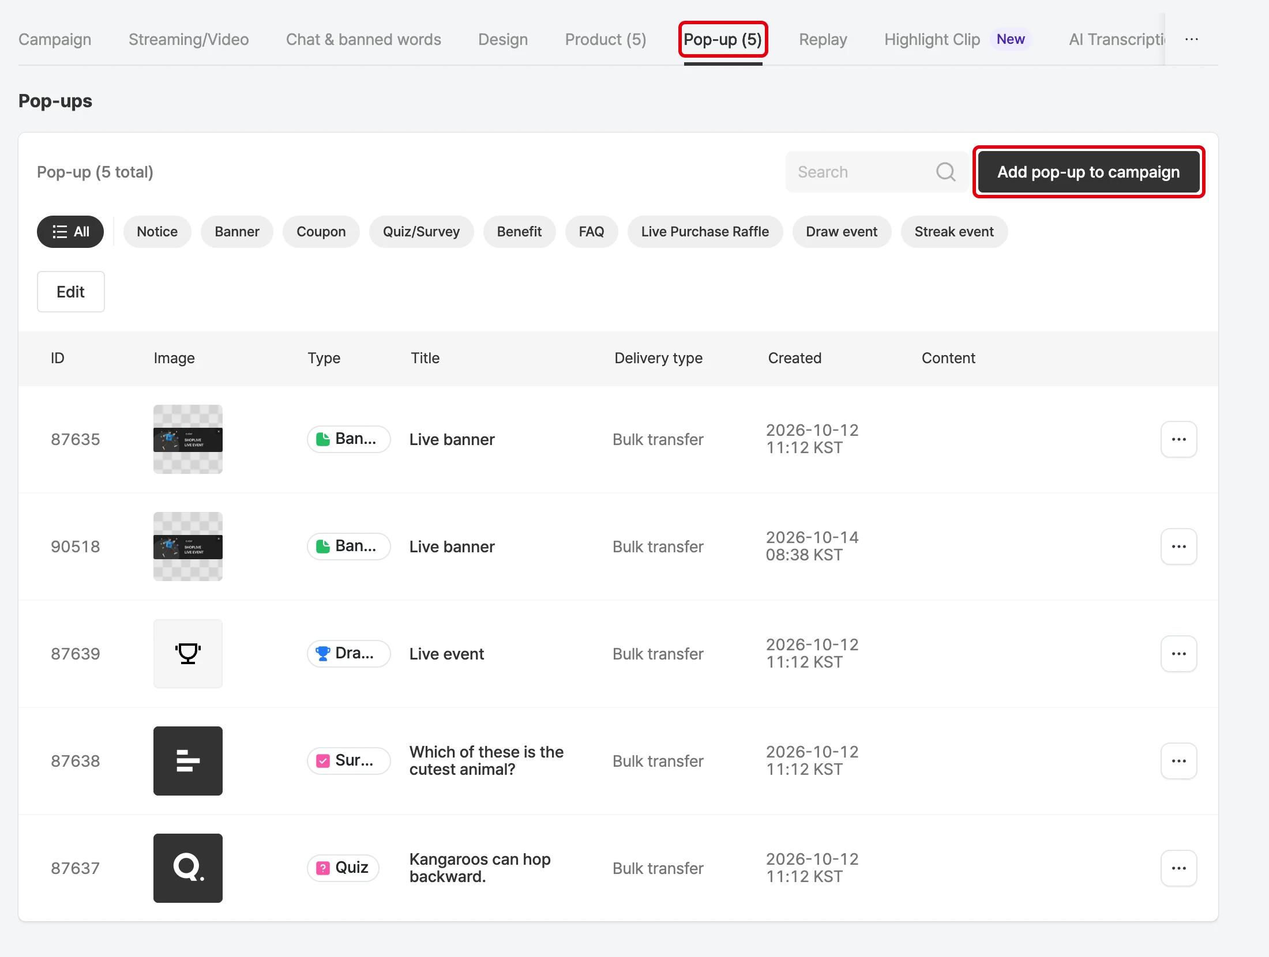Click the Banner type badge in row 90518
The width and height of the screenshot is (1269, 957).
point(348,546)
